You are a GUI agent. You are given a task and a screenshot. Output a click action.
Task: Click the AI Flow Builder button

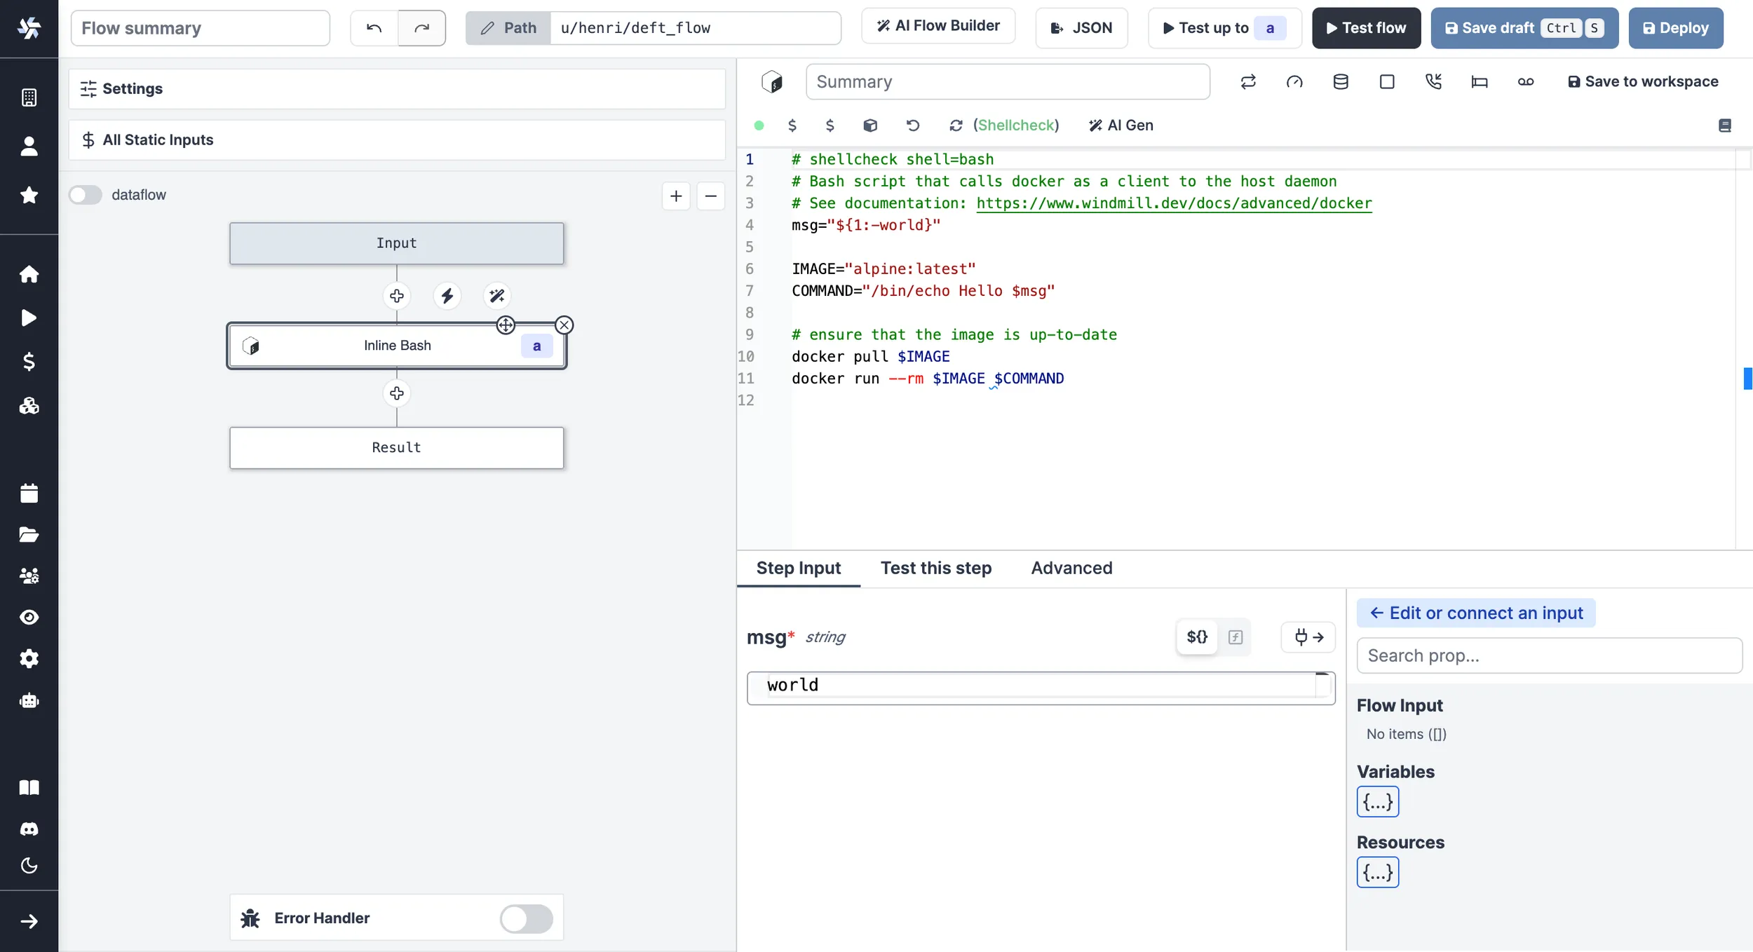click(938, 26)
